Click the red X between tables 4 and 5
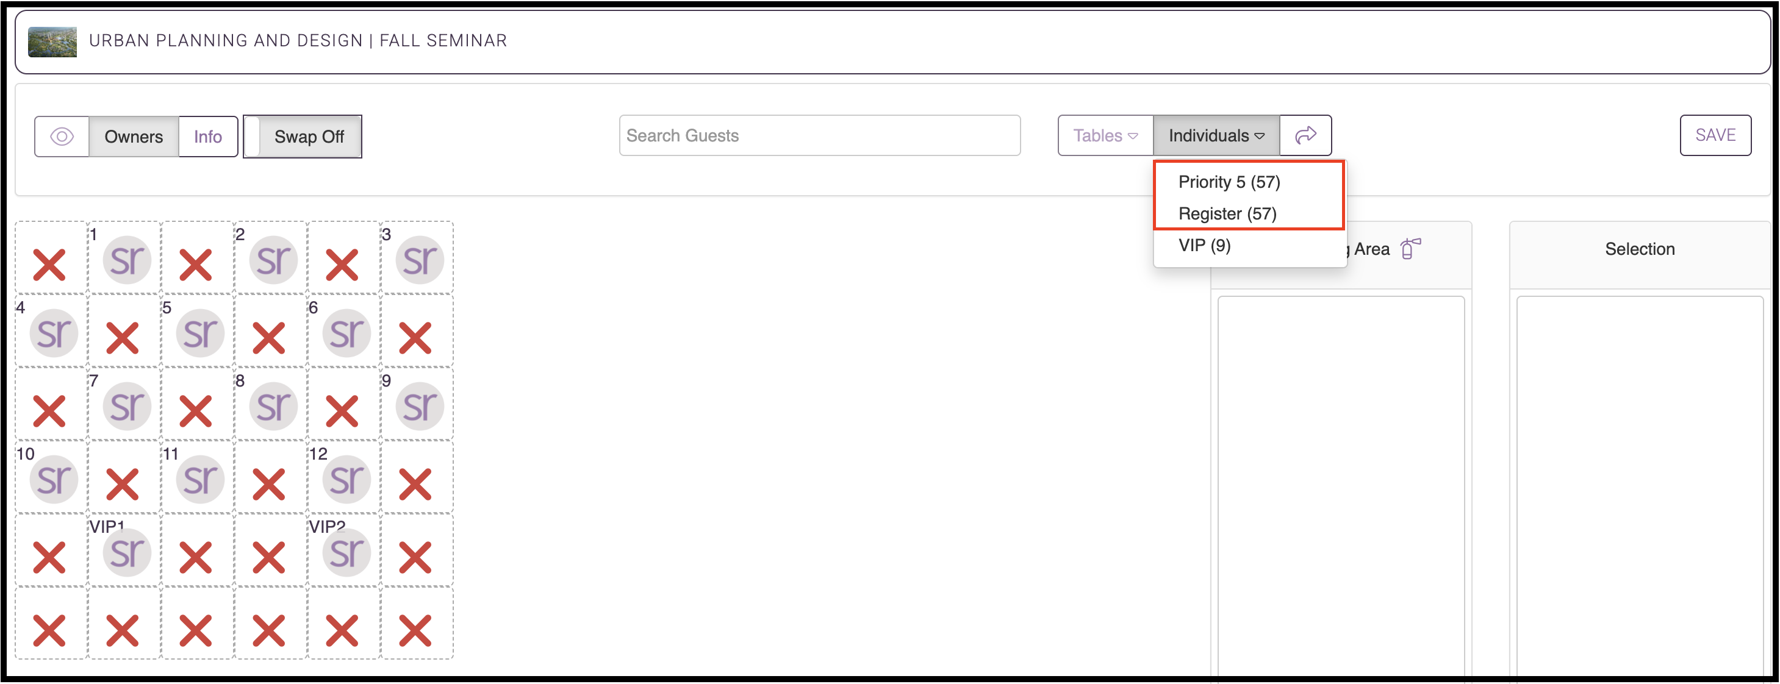1780x684 pixels. pos(122,338)
